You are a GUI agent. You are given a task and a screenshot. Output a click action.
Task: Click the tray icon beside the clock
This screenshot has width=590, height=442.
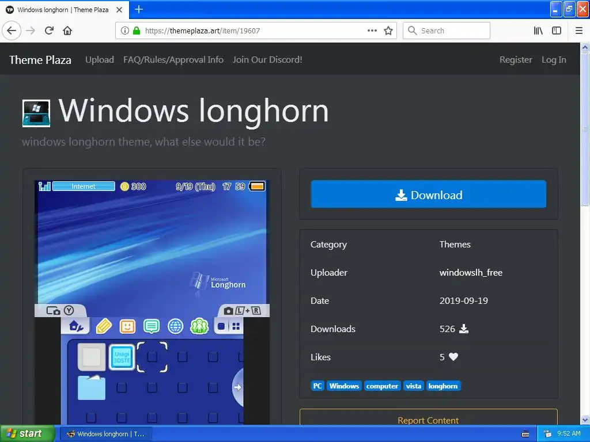547,434
